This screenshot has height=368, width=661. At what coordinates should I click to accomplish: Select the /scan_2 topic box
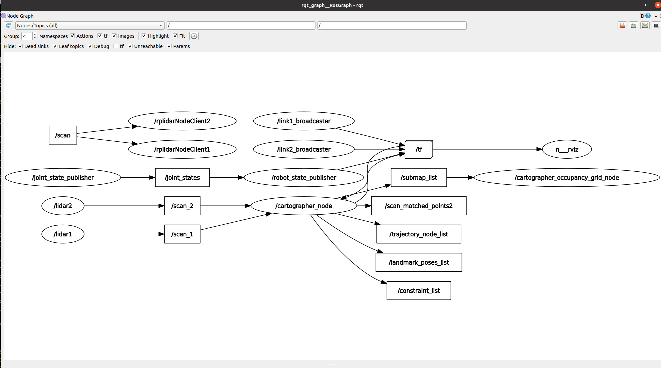[182, 206]
